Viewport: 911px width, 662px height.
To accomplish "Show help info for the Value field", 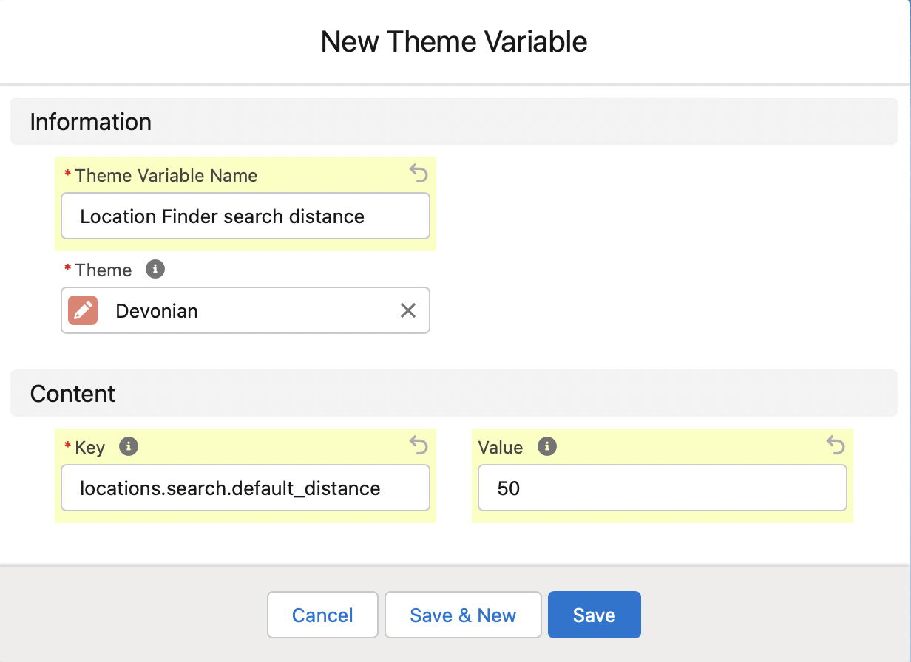I will (x=546, y=446).
